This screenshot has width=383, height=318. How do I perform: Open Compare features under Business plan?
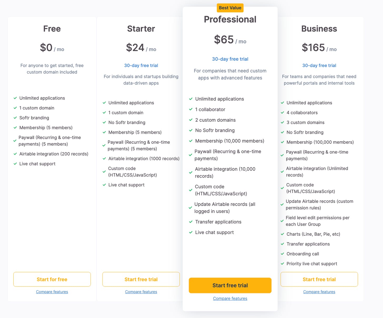point(319,292)
